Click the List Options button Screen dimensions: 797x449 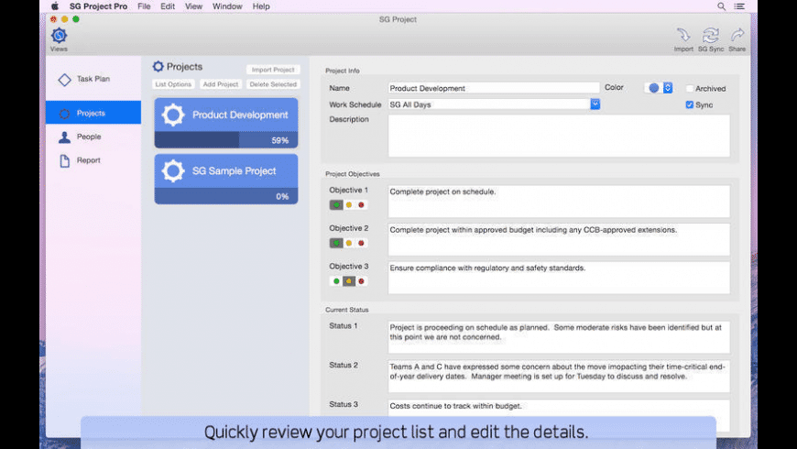tap(173, 84)
